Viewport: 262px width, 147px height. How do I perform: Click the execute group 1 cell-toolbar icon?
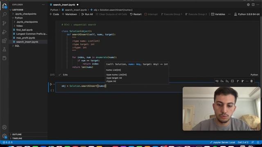[x=237, y=81]
